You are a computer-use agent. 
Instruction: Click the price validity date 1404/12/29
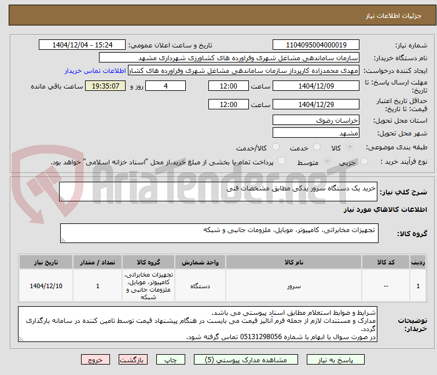coord(316,105)
